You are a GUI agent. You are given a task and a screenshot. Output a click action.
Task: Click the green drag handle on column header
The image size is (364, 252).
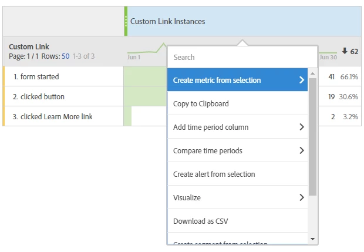pos(126,21)
